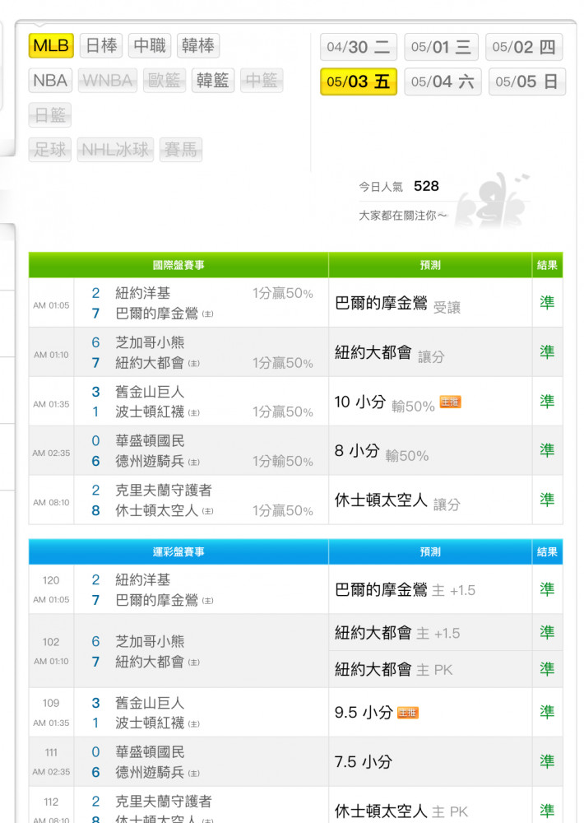
Task: Pick date 05/05 日
Action: pos(526,81)
